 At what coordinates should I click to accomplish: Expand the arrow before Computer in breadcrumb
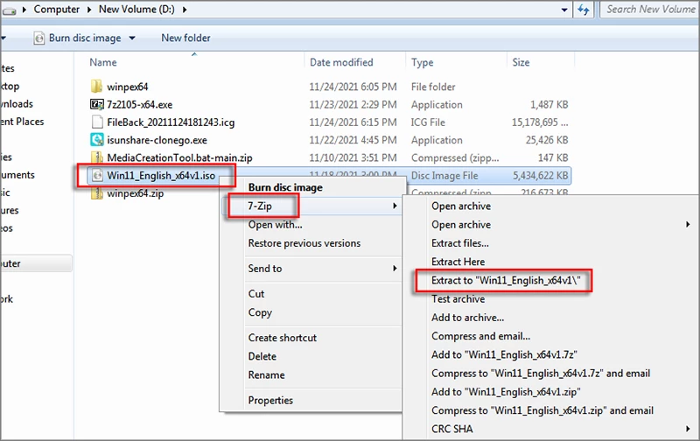(x=24, y=10)
